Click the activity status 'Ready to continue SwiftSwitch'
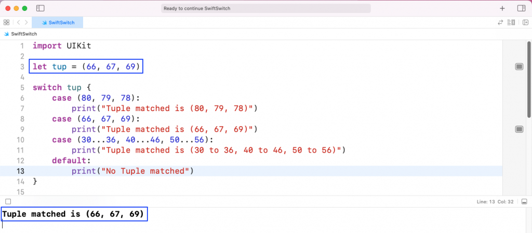The image size is (532, 233). coord(265,8)
